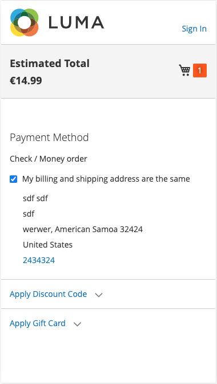Click the chevron beside Apply Gift Card
Screen dimensions: 217x384
(77, 324)
